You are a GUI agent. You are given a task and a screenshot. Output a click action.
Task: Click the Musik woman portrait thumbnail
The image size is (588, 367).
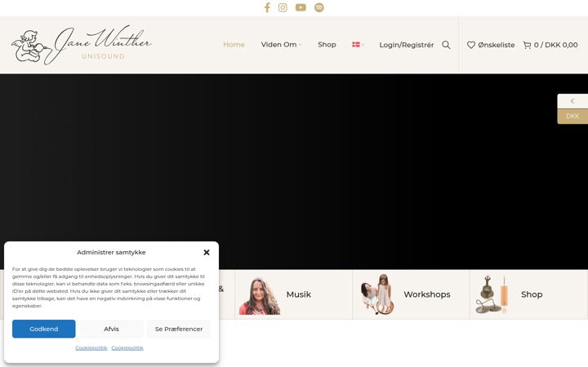pos(260,296)
